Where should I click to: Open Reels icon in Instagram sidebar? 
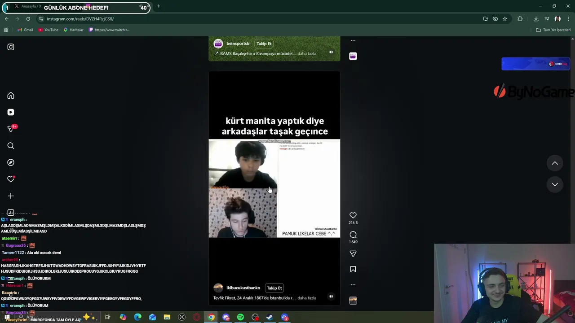[x=11, y=112]
